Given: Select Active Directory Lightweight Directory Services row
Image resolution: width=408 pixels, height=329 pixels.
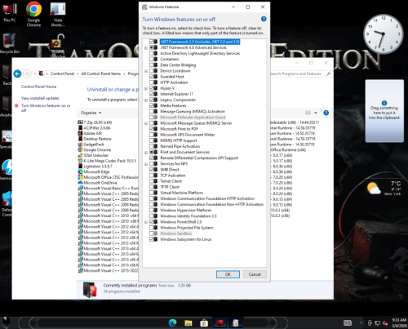Looking at the screenshot, I should [x=200, y=53].
